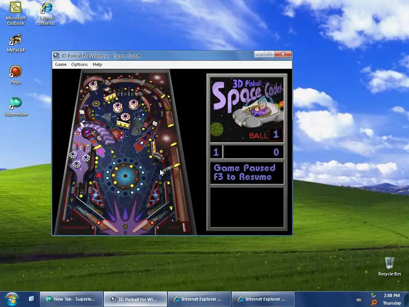409x307 pixels.
Task: Click the network tray icon
Action: tap(373, 295)
